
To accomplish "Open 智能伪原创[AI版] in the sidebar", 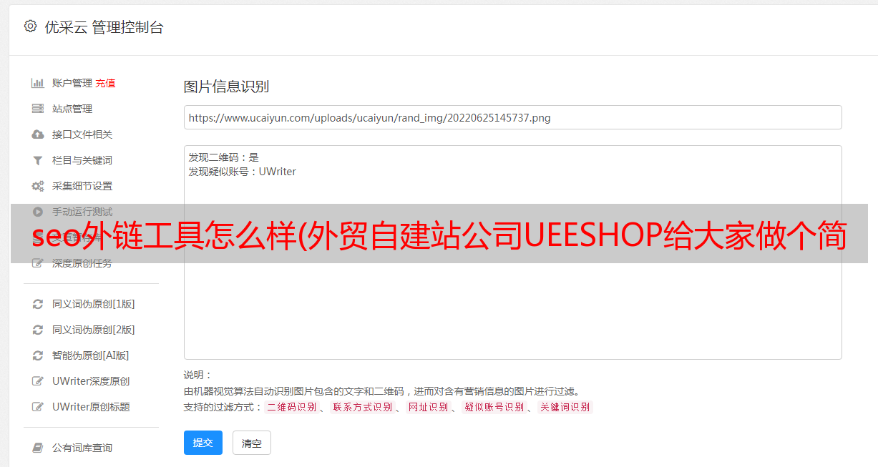I will (91, 355).
